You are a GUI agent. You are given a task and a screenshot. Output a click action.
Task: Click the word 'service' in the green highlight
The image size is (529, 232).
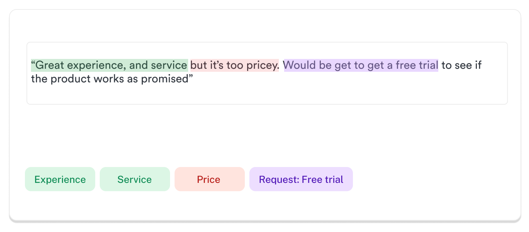coord(169,65)
